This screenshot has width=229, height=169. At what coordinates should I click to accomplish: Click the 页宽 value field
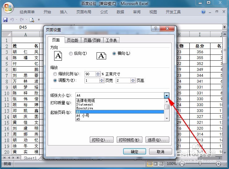click(92, 80)
